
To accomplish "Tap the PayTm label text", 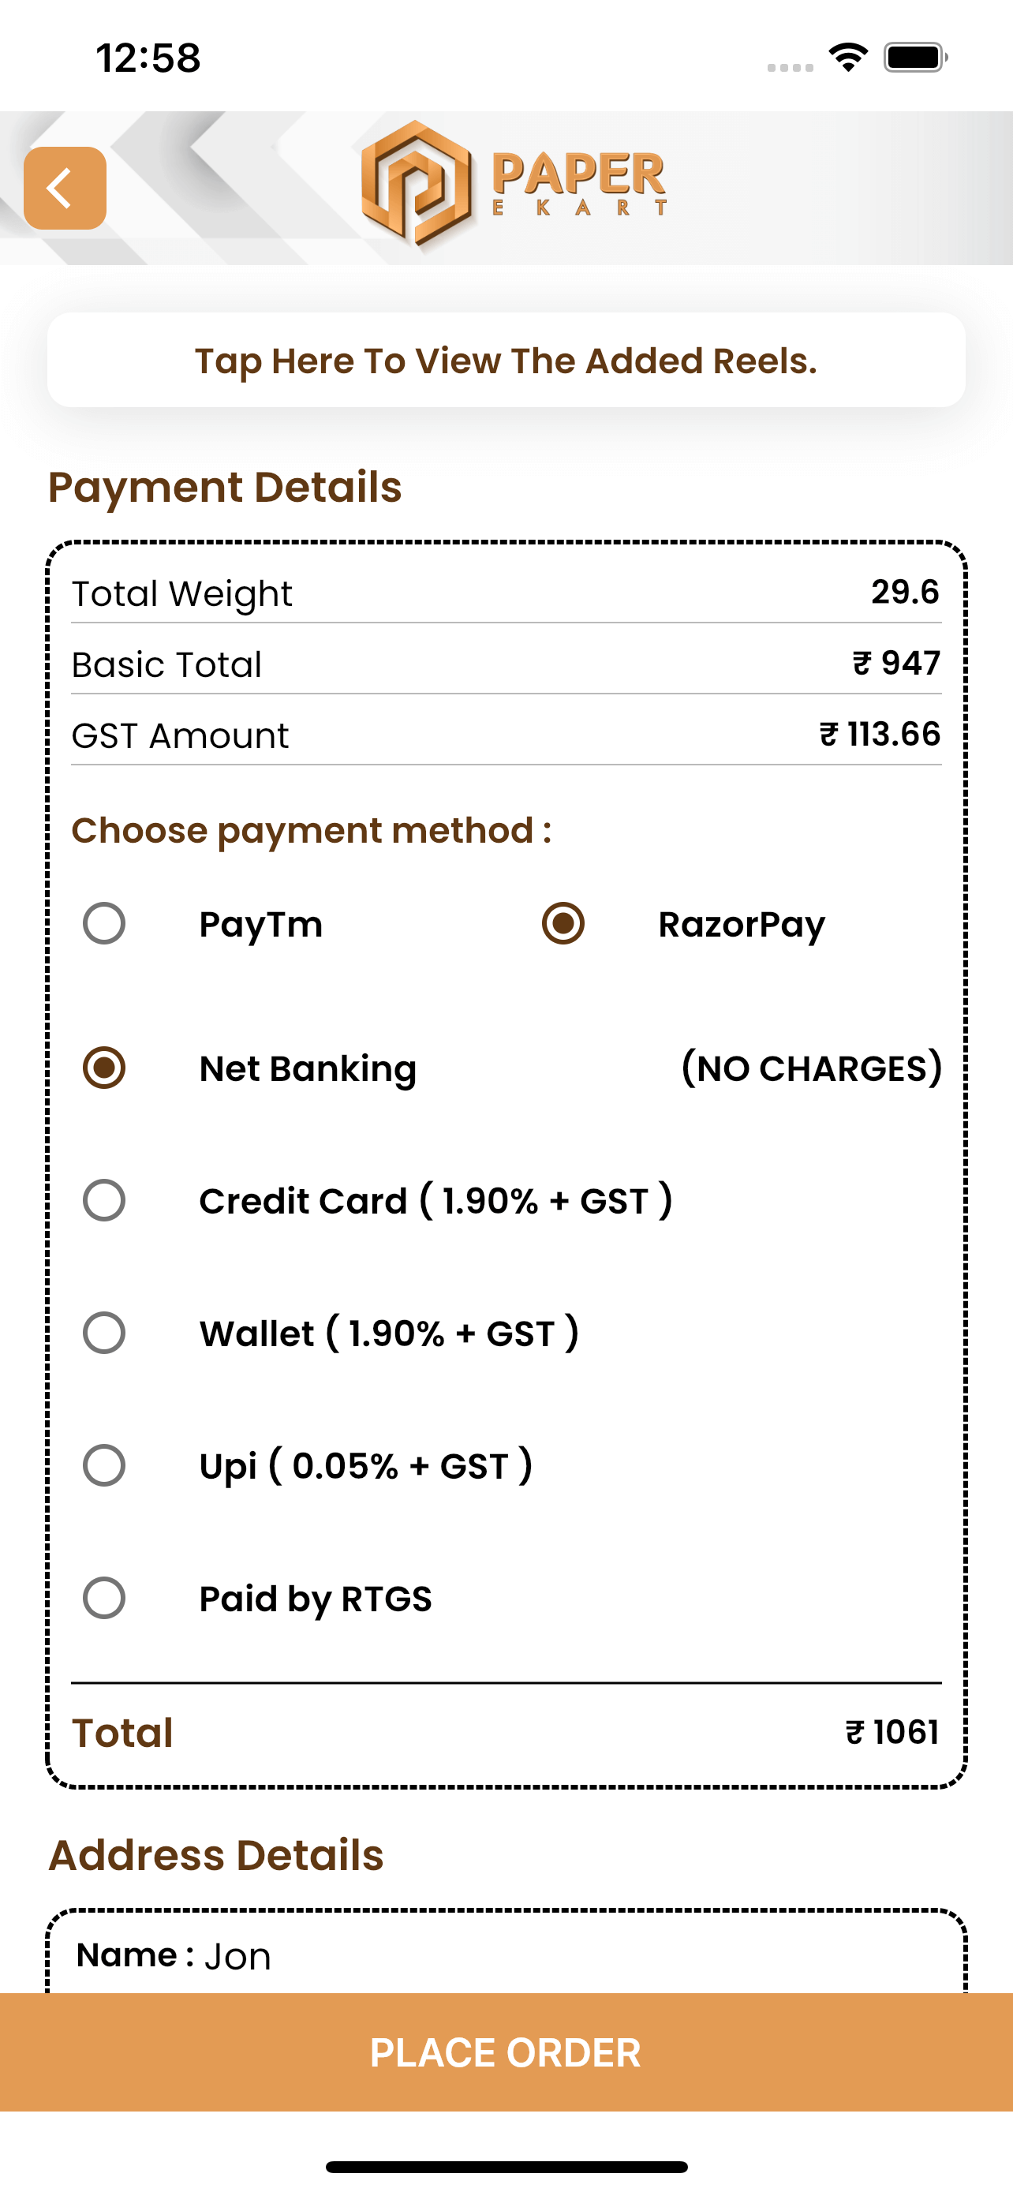I will point(261,925).
